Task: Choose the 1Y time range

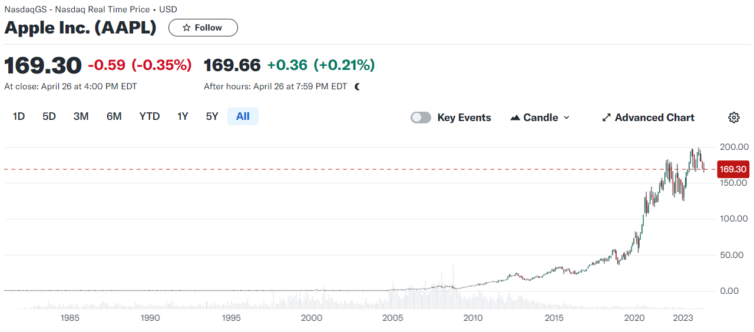Action: click(183, 116)
